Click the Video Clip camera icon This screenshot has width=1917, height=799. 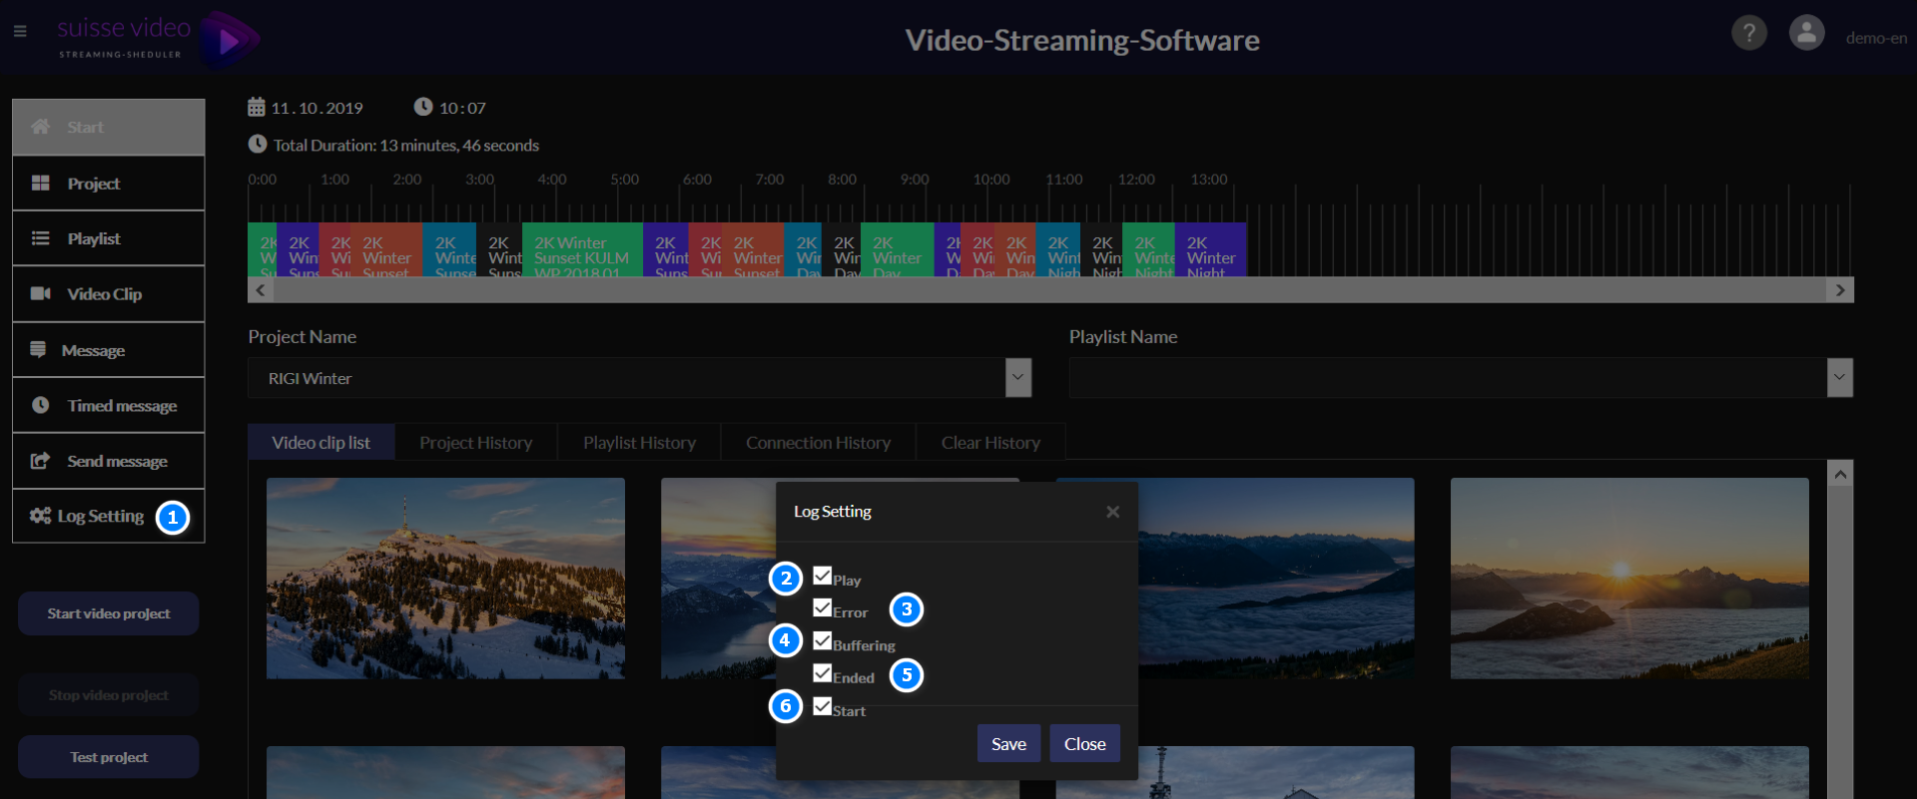[x=41, y=294]
